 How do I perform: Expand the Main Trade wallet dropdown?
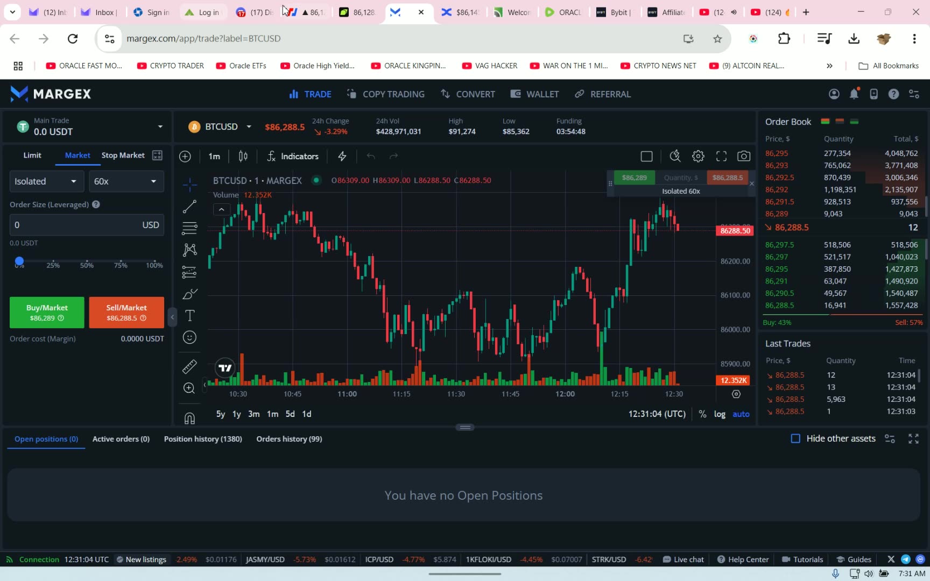click(x=160, y=127)
